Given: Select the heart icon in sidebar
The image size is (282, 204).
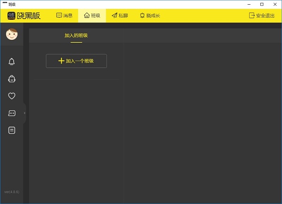Looking at the screenshot, I should 12,96.
